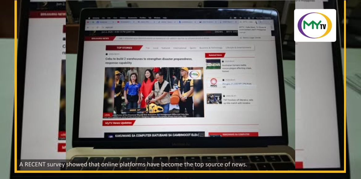The height and width of the screenshot is (179, 361).
Task: Open the Edit menu
Action: (x=109, y=18)
